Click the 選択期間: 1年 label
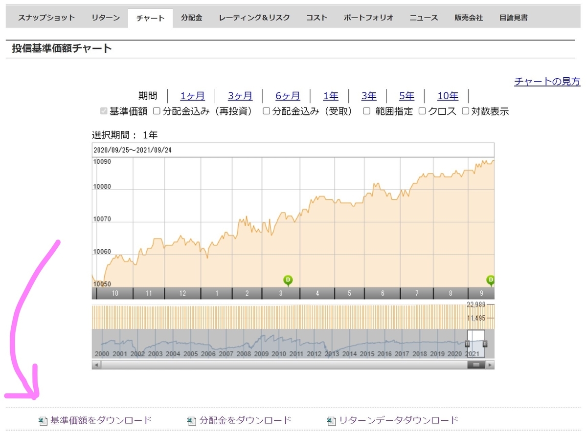The height and width of the screenshot is (434, 587). coord(125,135)
